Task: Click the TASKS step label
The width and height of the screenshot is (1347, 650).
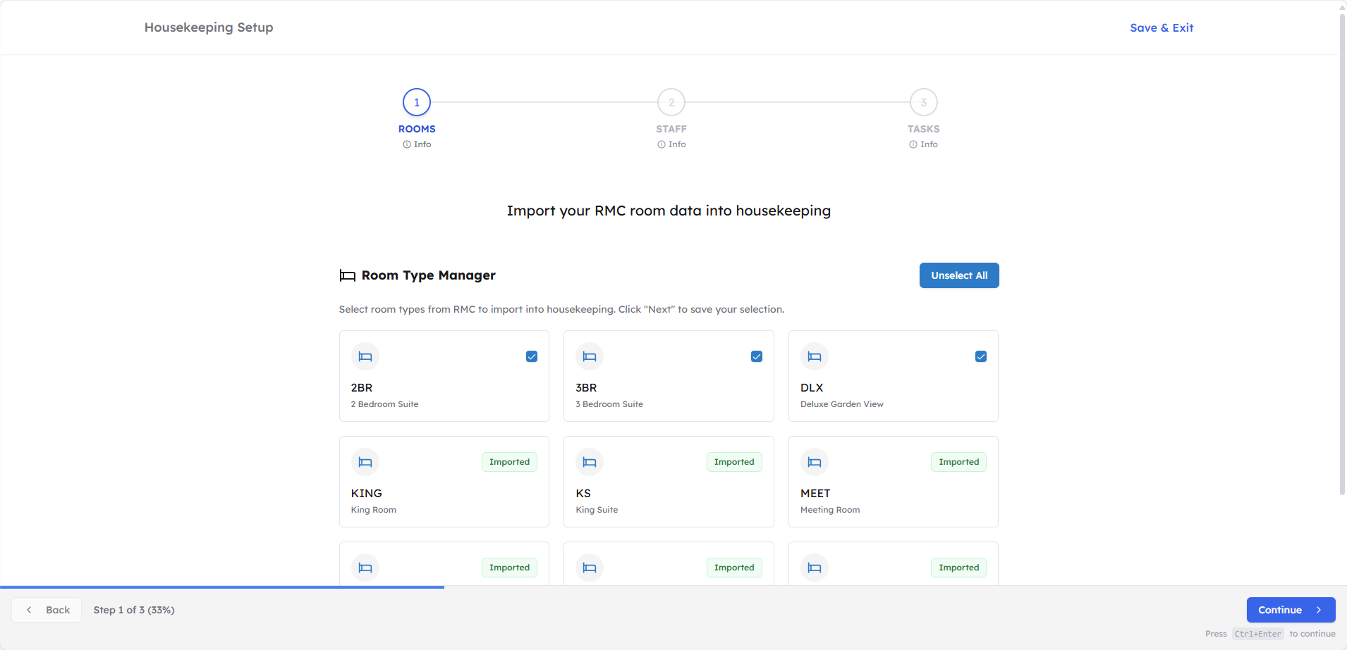Action: (924, 129)
